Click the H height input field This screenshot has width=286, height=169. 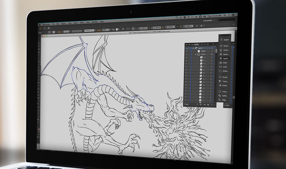point(189,26)
